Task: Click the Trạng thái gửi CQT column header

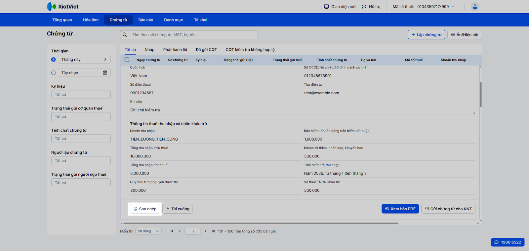Action: pos(238,60)
